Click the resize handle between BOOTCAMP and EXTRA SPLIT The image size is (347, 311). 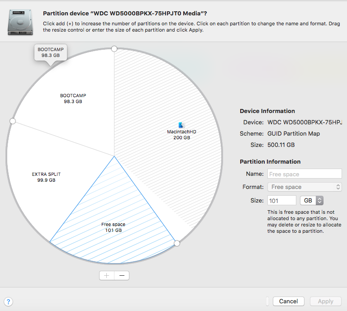point(13,121)
